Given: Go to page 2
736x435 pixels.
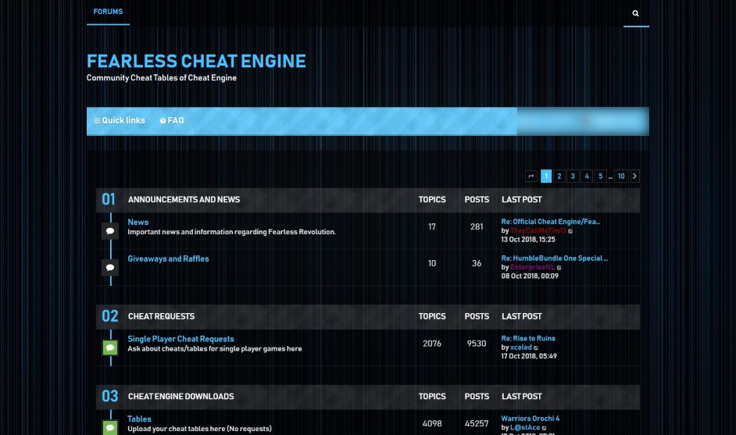Looking at the screenshot, I should tap(559, 176).
